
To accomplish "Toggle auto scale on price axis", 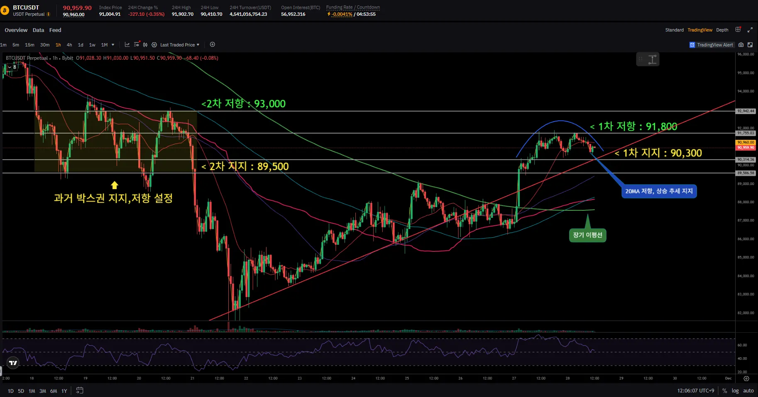I will (x=748, y=391).
